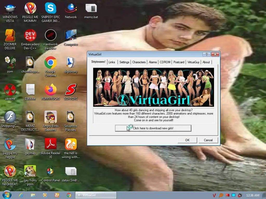Launch Adobe Reader XI from the desktop
The image size is (266, 199).
click(51, 148)
